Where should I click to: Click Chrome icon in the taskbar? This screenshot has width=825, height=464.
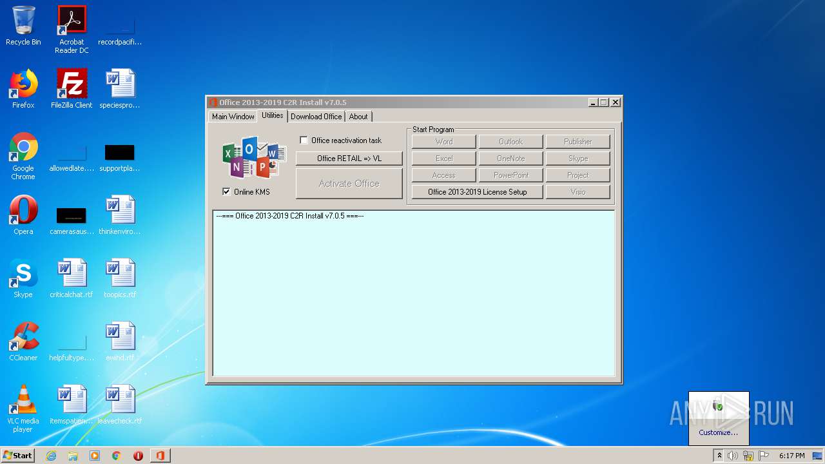[x=117, y=456]
